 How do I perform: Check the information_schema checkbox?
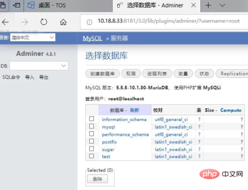coord(92,119)
